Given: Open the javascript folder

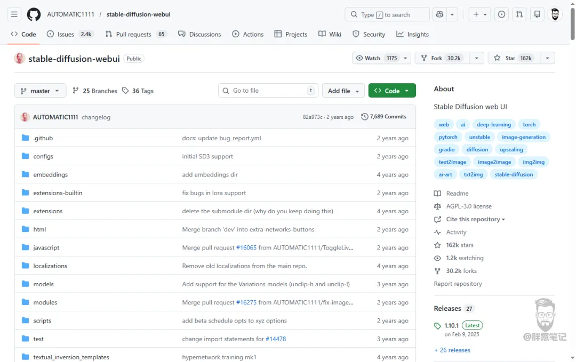Looking at the screenshot, I should 46,248.
